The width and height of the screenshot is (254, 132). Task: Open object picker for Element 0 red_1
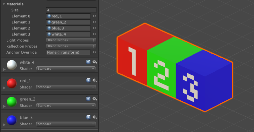pyautogui.click(x=94, y=16)
